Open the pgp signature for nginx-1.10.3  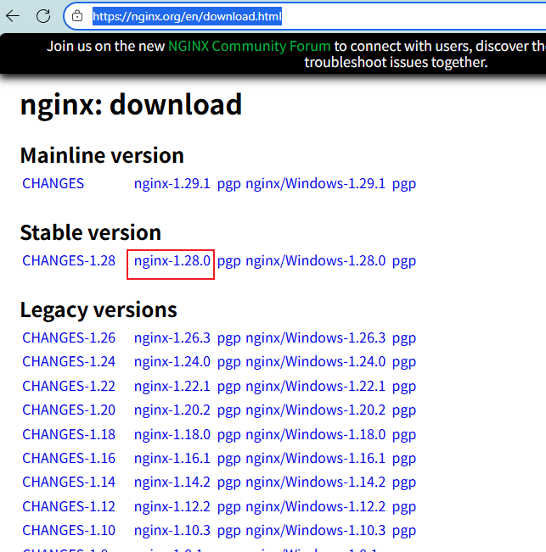(x=228, y=531)
